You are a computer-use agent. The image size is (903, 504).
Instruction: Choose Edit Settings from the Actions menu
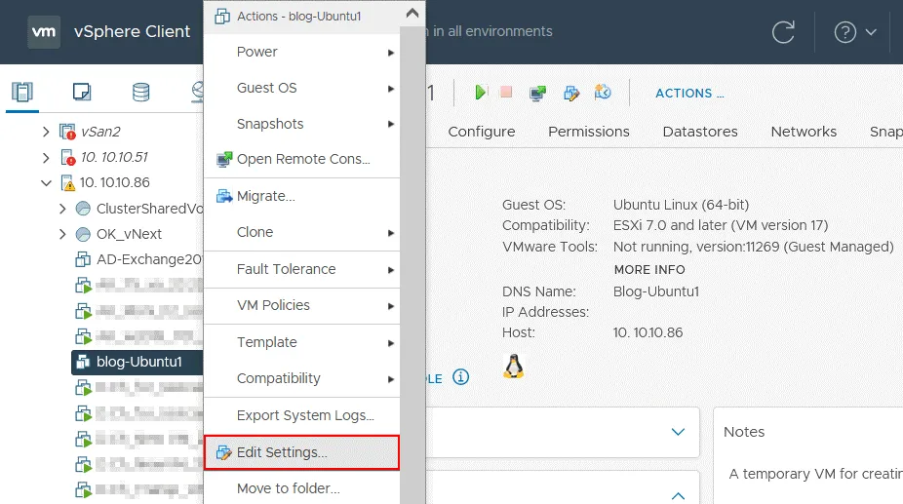[282, 452]
